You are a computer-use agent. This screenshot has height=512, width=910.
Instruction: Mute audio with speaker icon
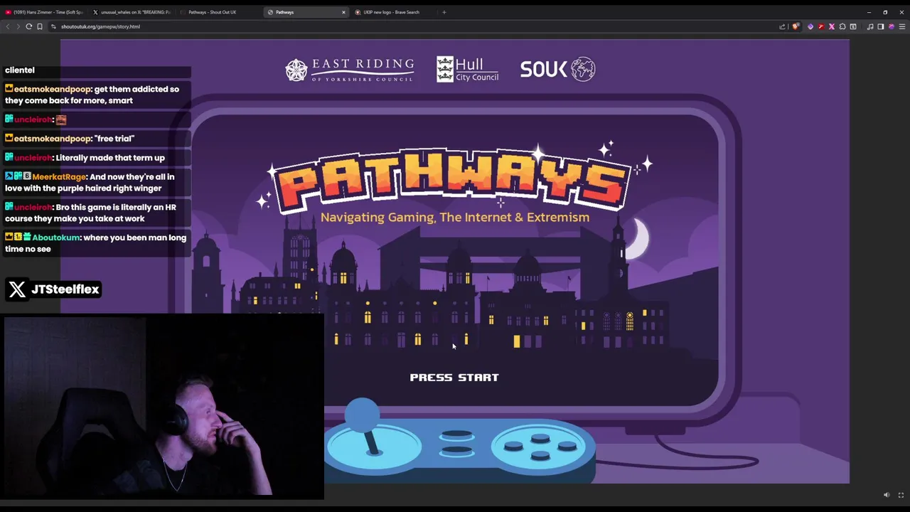(887, 495)
